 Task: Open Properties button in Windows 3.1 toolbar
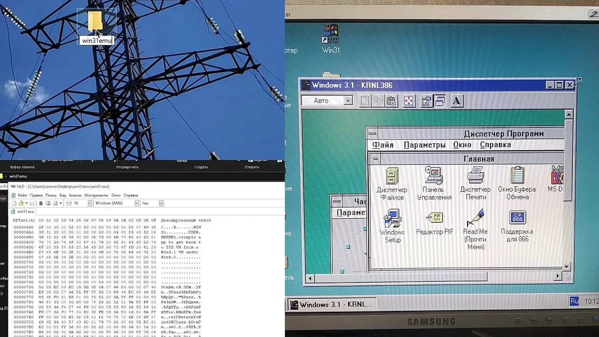(x=426, y=101)
